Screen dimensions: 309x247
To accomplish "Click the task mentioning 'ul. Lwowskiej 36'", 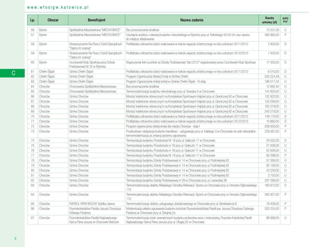I will 176,180.
